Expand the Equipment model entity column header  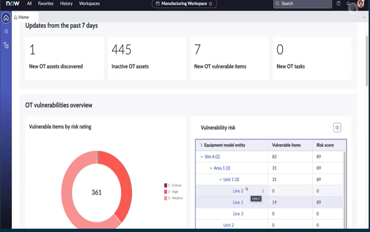coord(201,145)
